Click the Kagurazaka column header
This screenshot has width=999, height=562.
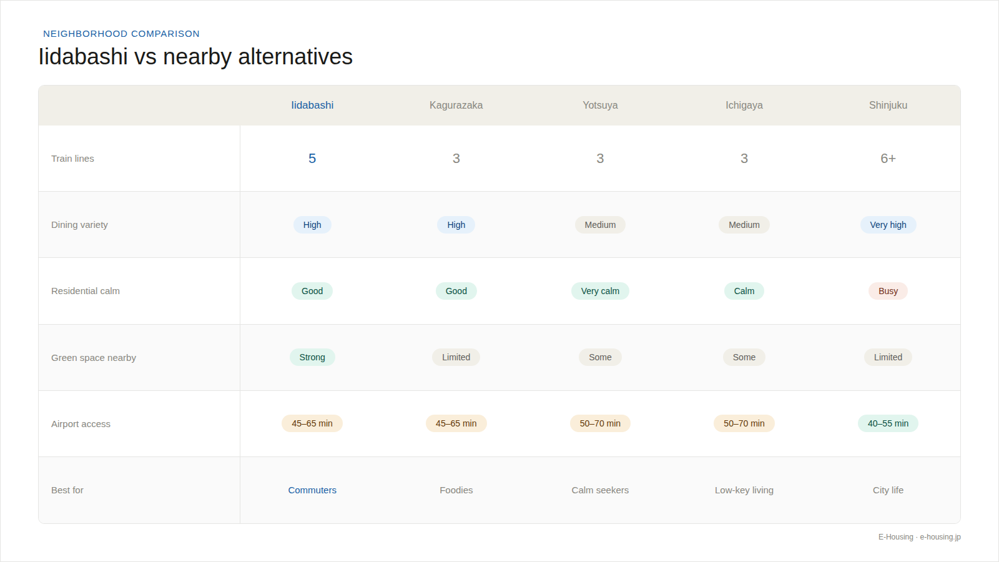coord(456,105)
